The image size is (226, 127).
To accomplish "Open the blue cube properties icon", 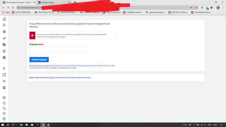I will [x=4, y=58].
